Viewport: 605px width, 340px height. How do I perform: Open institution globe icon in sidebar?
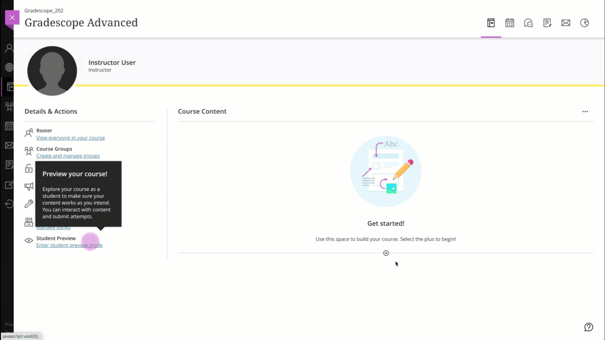click(9, 67)
